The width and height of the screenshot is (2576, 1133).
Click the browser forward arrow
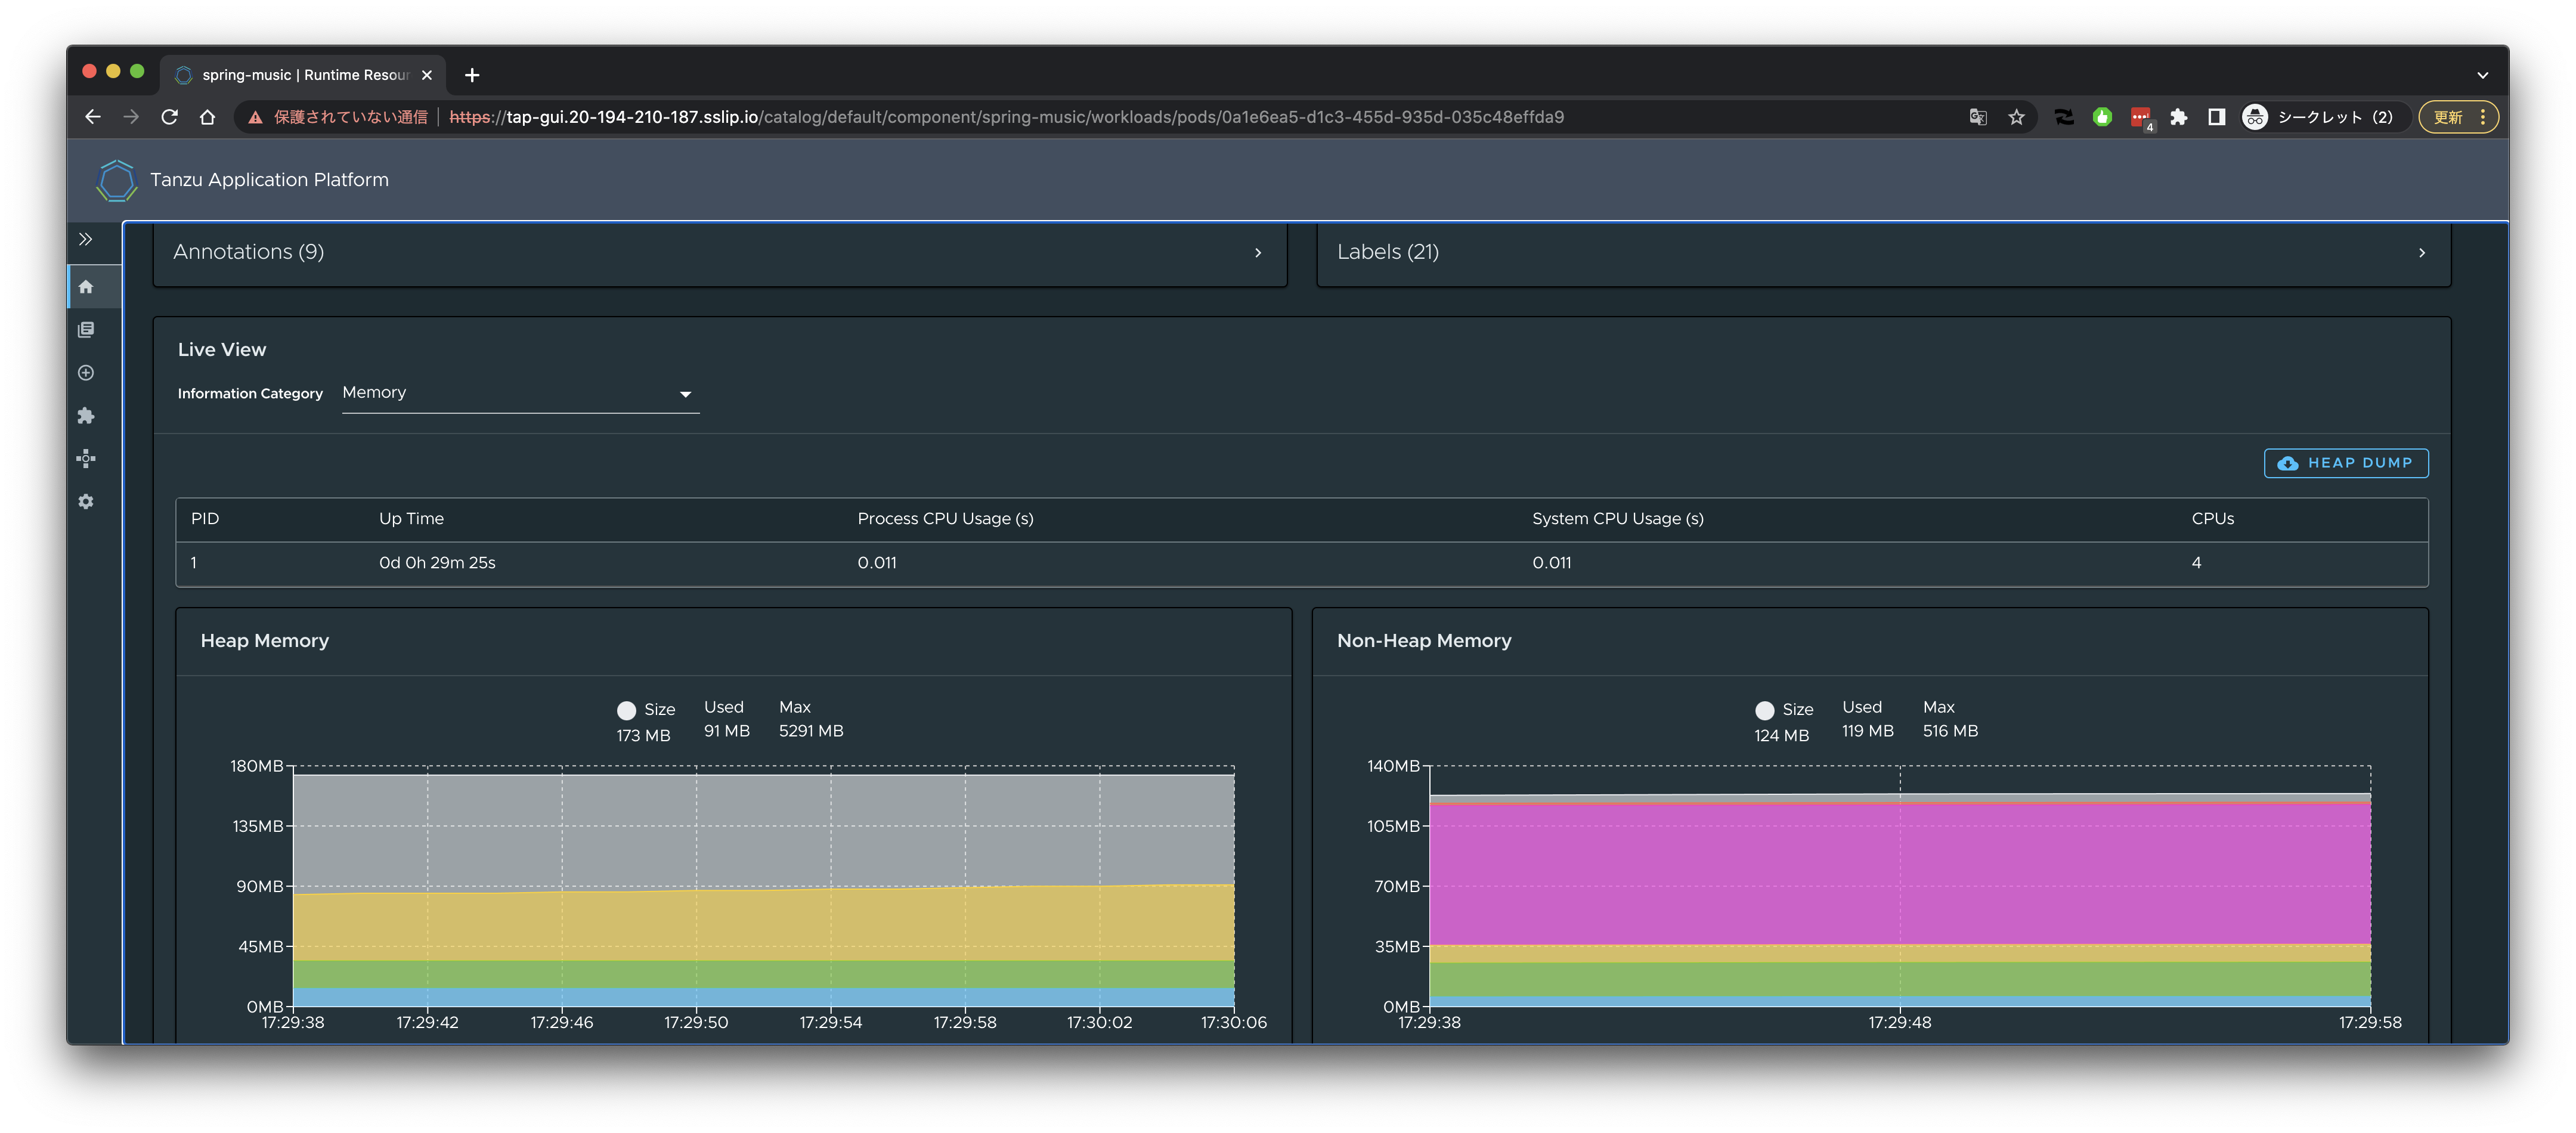tap(131, 117)
